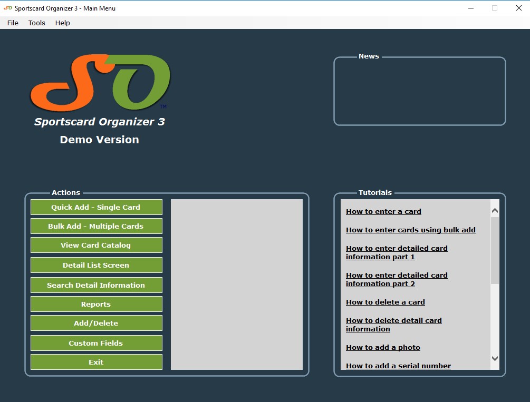Click Search Detail Information

click(x=96, y=285)
